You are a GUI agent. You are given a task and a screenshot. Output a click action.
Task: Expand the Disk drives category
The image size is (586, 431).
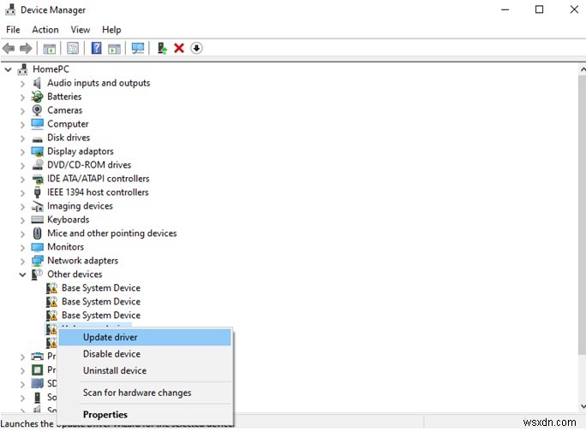point(22,139)
